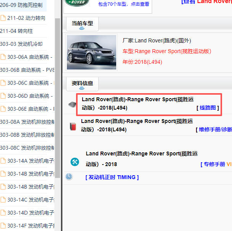Open the 303-03 发动机冷却 entry
Screen dimensions: 232x231
click(21, 44)
